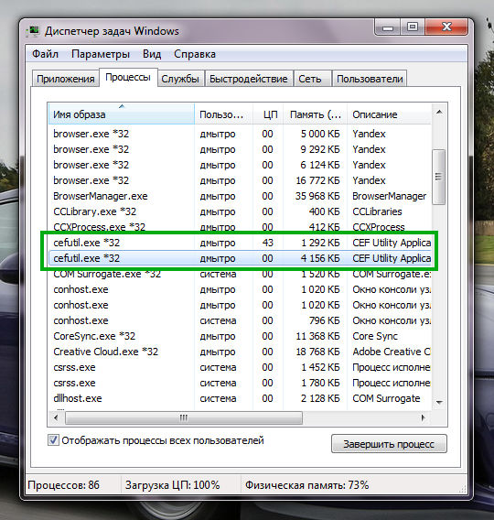Maximize the Task Manager window
Viewport: 494px width, 520px height.
tap(413, 27)
